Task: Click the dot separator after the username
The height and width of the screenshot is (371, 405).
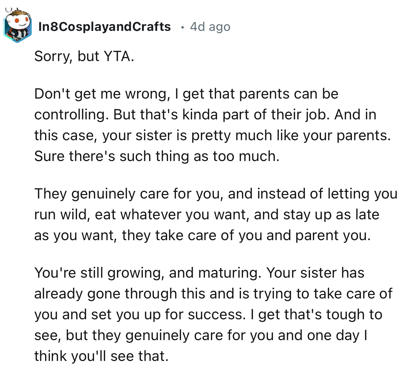Action: coord(183,27)
